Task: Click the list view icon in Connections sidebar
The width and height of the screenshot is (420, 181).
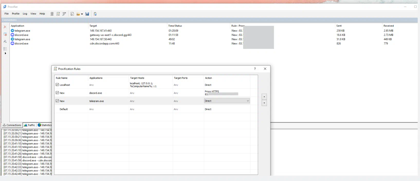Action: (5, 48)
